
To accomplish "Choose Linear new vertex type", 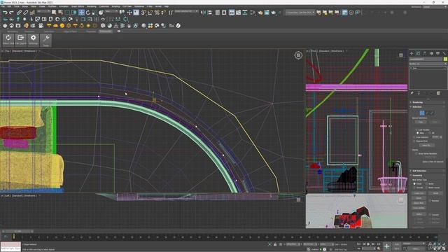I will tap(414, 183).
